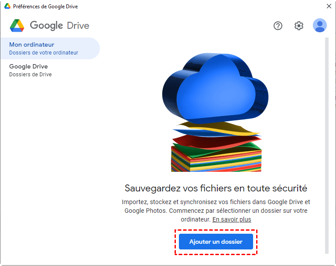Click the Dossiers de Drive subtitle
The width and height of the screenshot is (336, 266).
[31, 75]
